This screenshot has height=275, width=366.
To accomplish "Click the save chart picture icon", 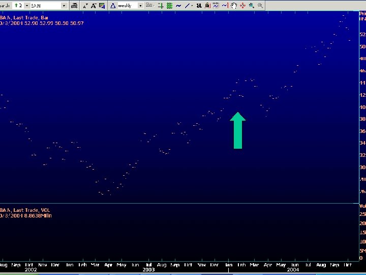I will [102, 6].
